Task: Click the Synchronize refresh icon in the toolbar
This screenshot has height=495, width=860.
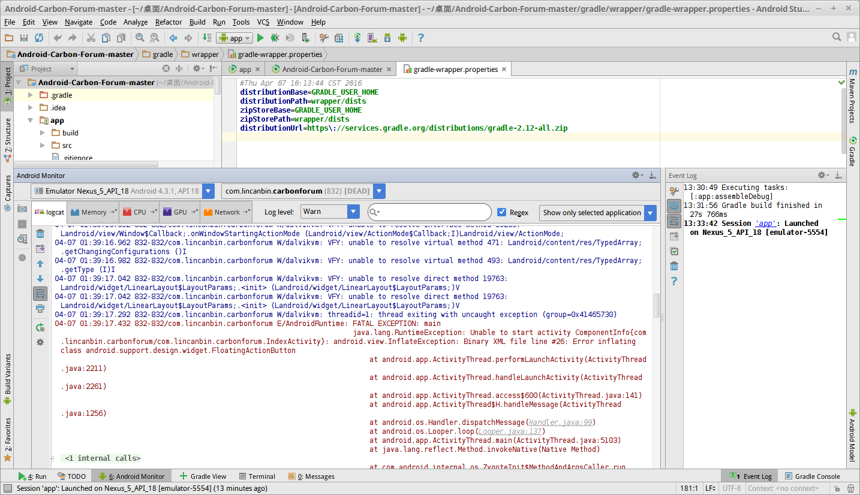Action: click(x=39, y=38)
